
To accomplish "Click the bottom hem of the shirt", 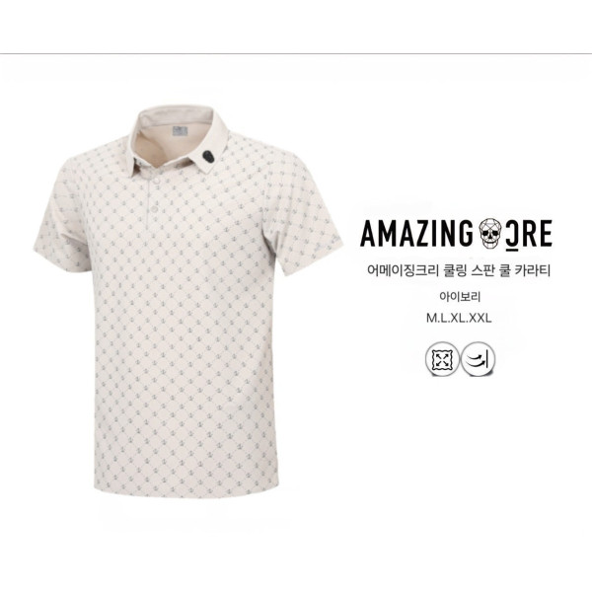I will (x=185, y=489).
